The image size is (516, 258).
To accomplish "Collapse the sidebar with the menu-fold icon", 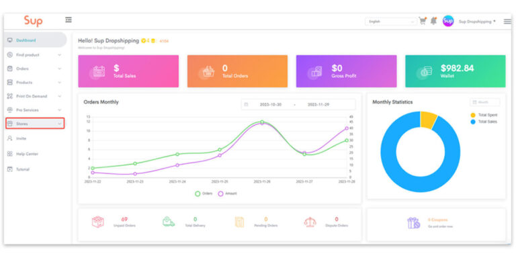I will (x=69, y=19).
